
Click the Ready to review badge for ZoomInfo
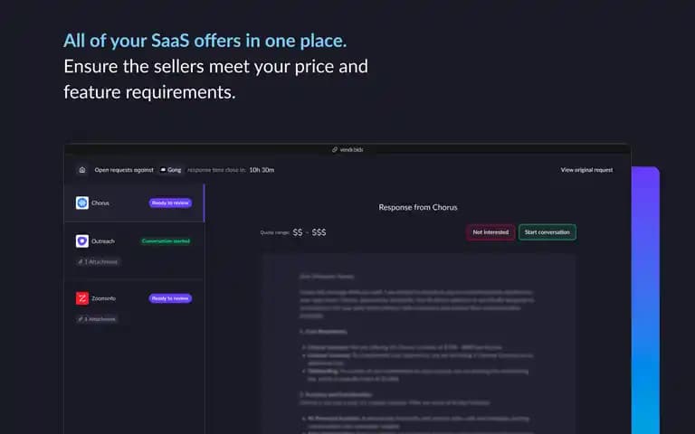tap(170, 298)
